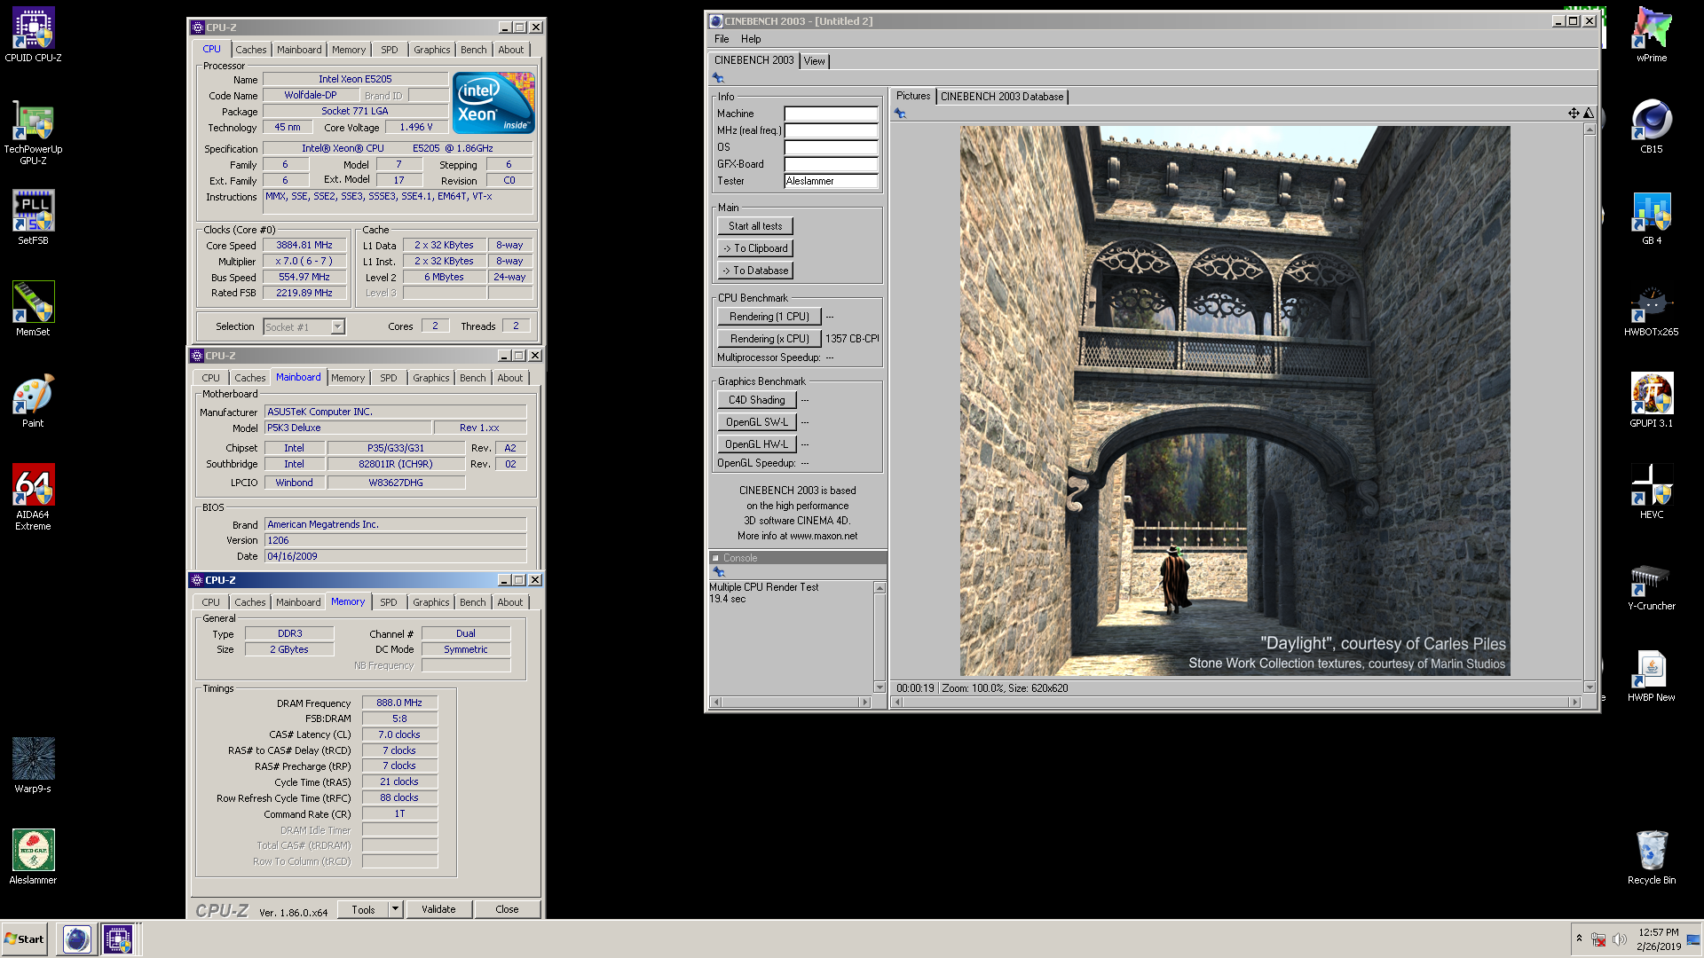Open the Y-Cruncher desktop icon
This screenshot has height=958, width=1704.
tap(1652, 584)
